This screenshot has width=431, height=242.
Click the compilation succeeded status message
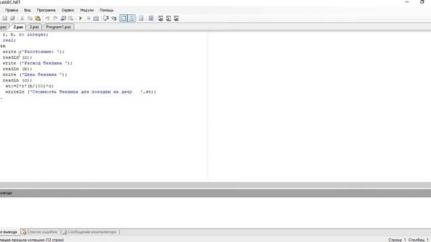32,240
